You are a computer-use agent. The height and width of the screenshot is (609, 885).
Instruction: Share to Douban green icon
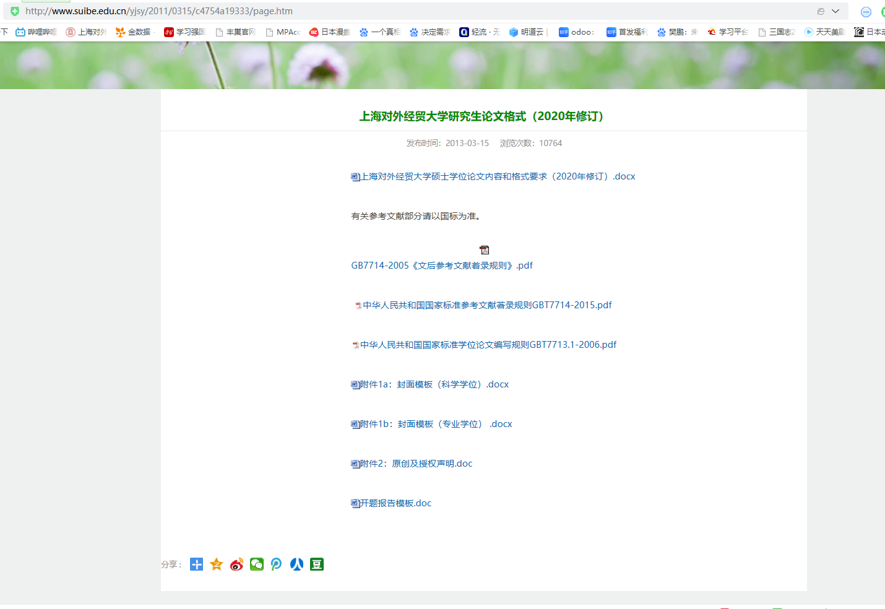317,564
